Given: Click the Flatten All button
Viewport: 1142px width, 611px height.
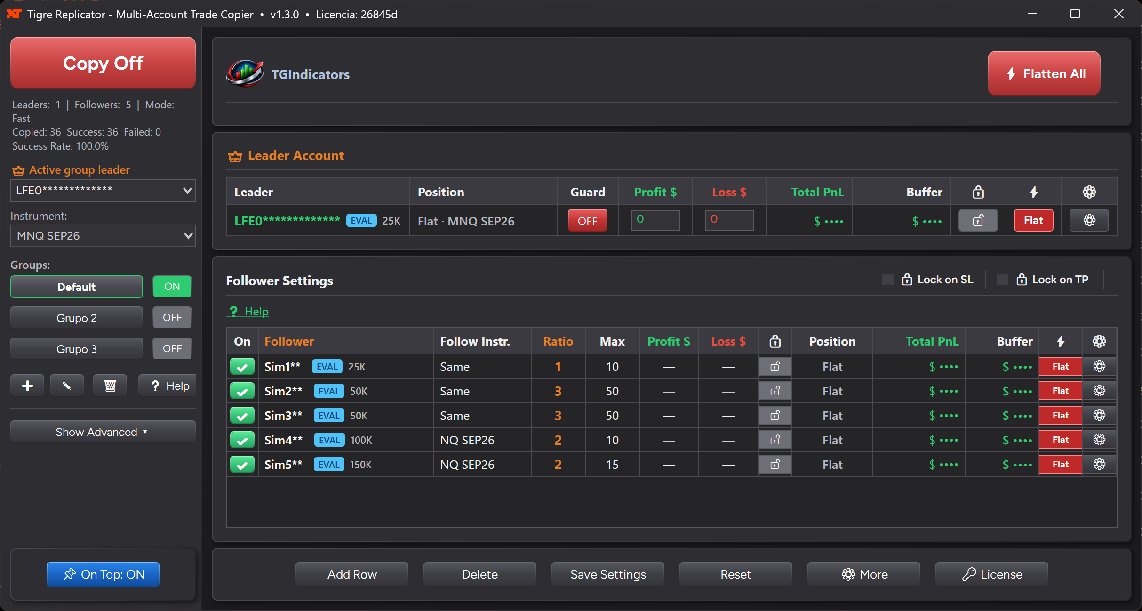Looking at the screenshot, I should click(1044, 73).
